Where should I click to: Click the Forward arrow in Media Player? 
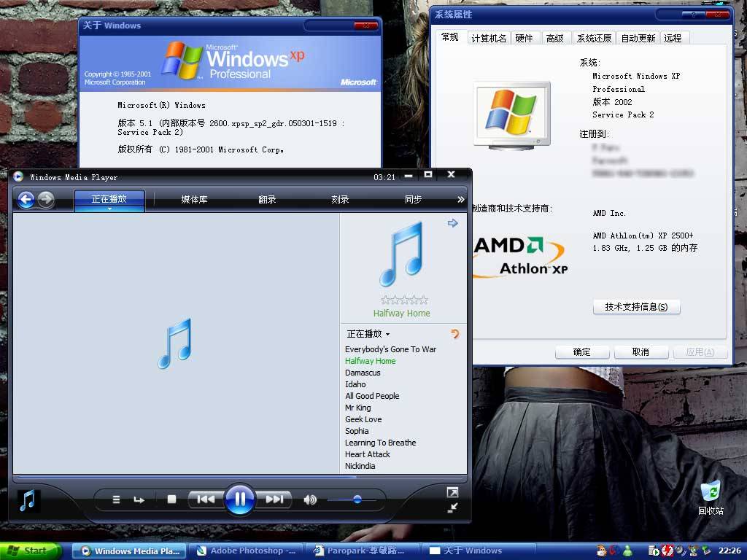[46, 200]
